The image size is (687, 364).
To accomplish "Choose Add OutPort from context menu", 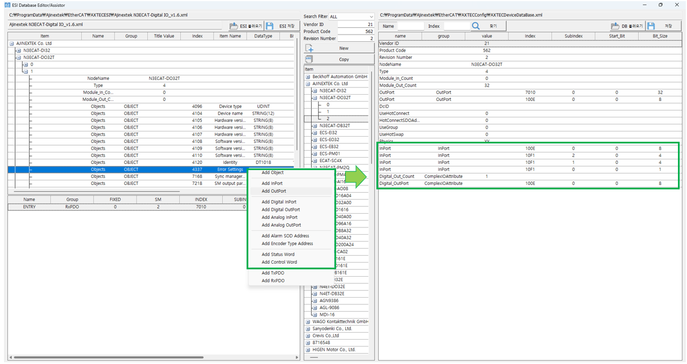I will point(290,191).
